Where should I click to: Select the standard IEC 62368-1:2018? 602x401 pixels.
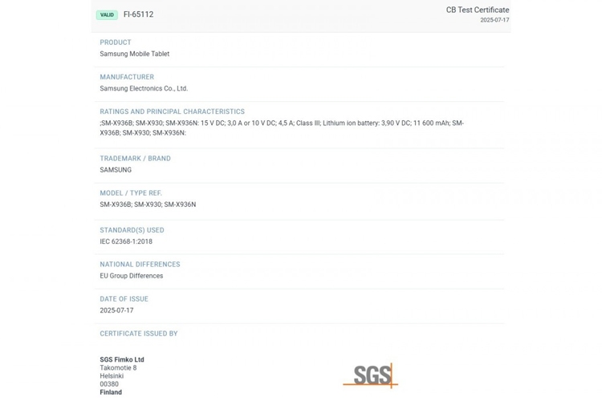pos(126,241)
